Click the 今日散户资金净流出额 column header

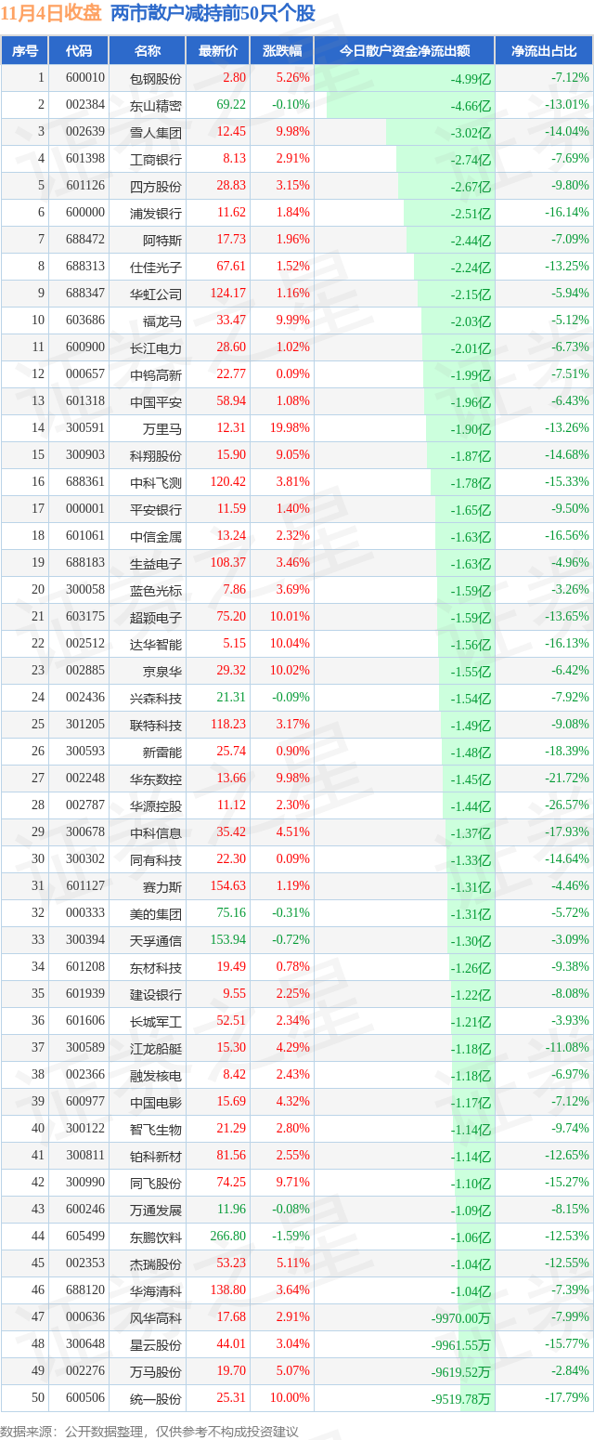coord(404,51)
